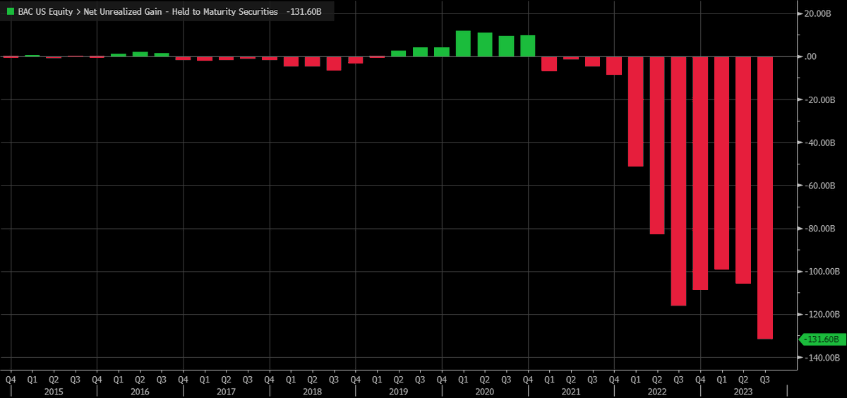
Task: Click the red Q3 2023 bar
Action: (x=765, y=198)
